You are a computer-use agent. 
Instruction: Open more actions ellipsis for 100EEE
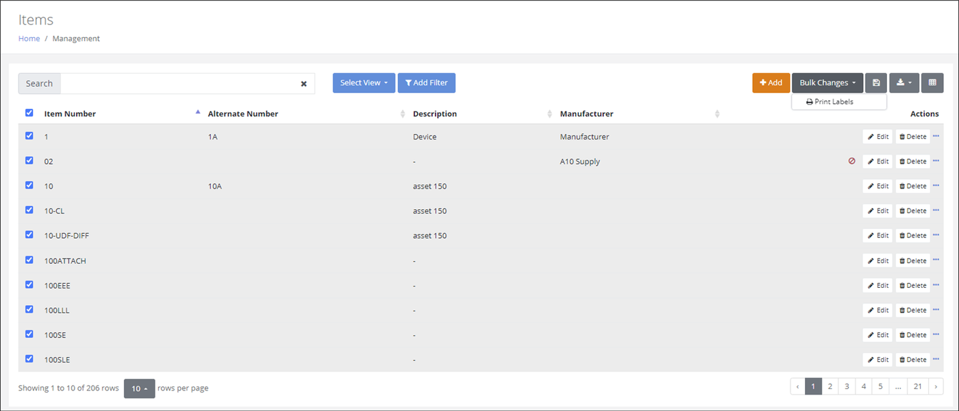click(936, 284)
